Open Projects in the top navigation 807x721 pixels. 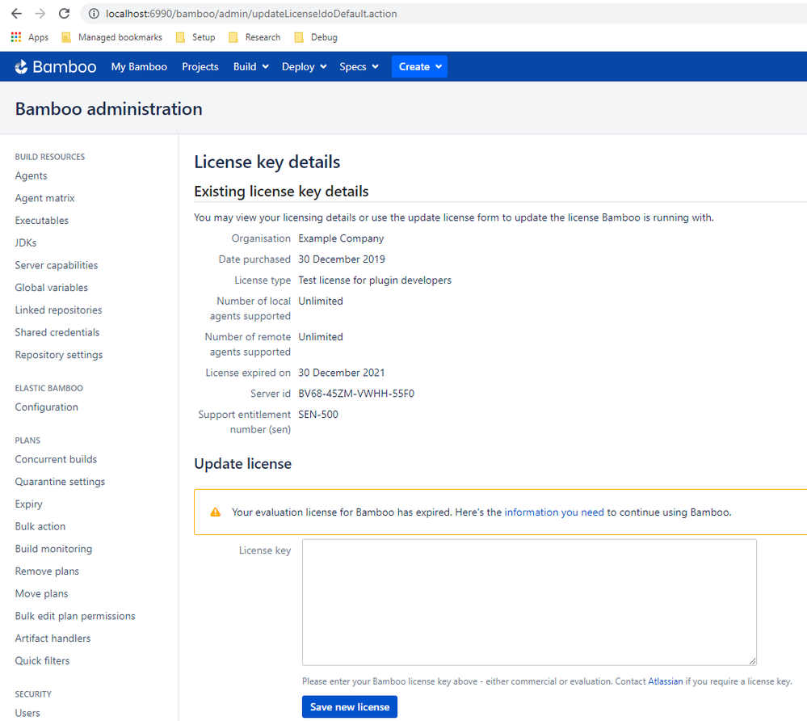point(200,67)
